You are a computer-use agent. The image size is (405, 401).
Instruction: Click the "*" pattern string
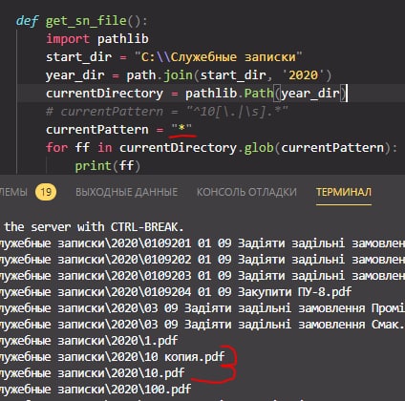point(181,129)
